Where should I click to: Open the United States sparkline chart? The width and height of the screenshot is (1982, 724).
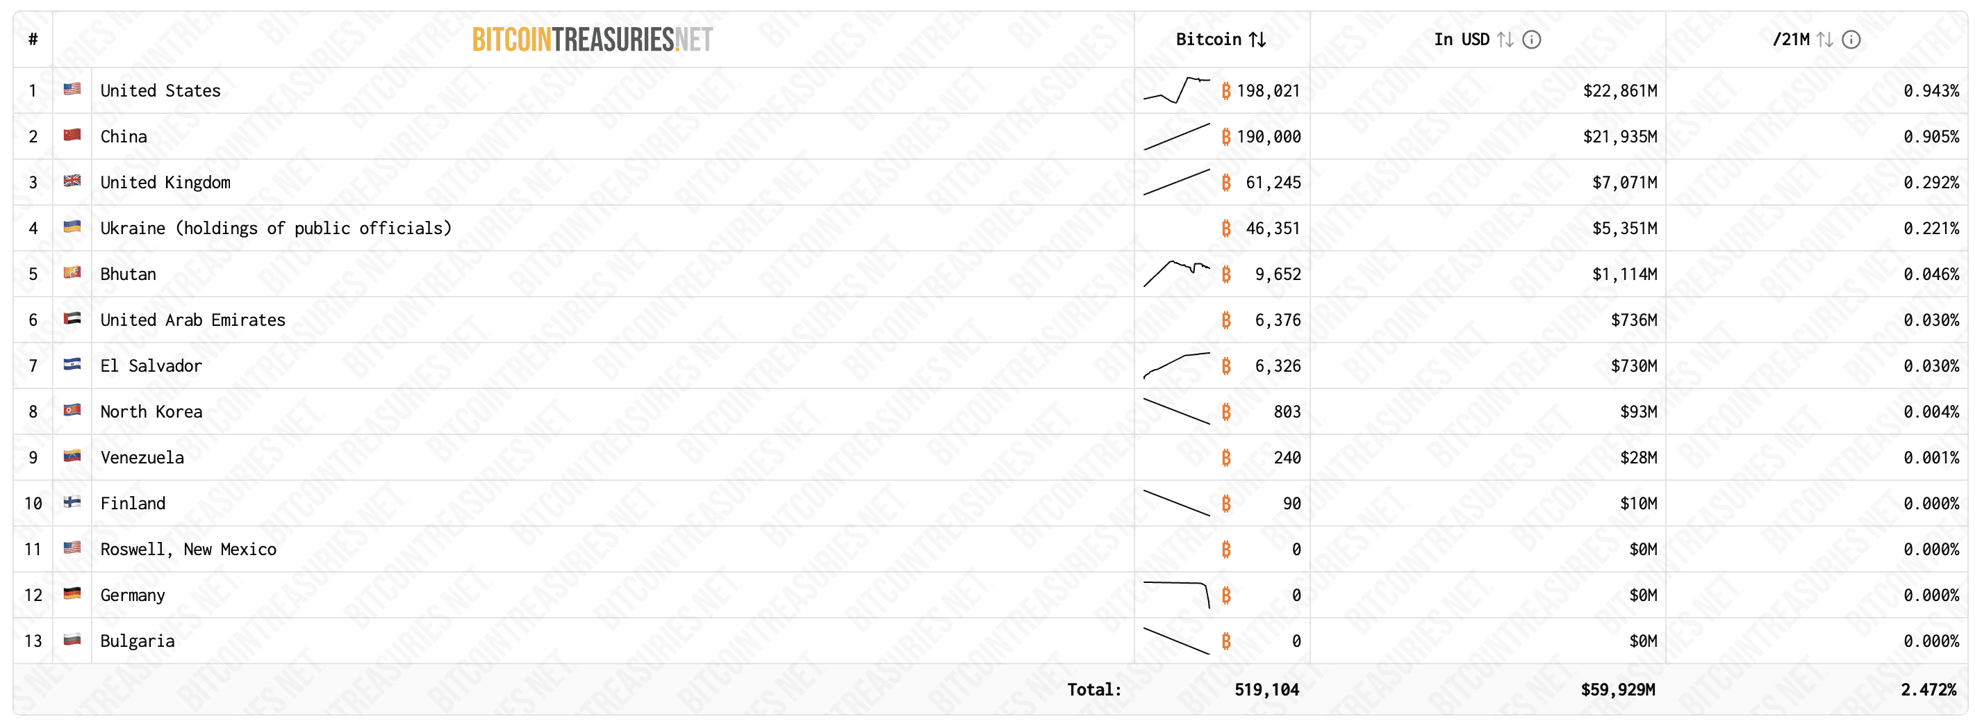tap(1176, 90)
